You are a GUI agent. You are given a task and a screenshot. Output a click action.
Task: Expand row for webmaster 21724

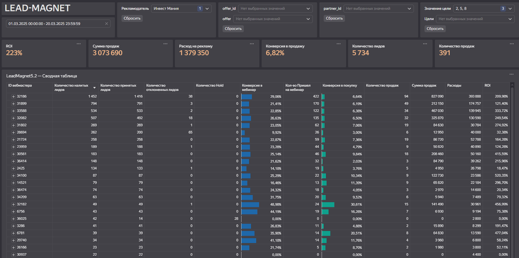13,139
